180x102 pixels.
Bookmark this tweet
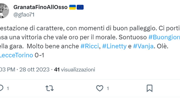click(149, 88)
